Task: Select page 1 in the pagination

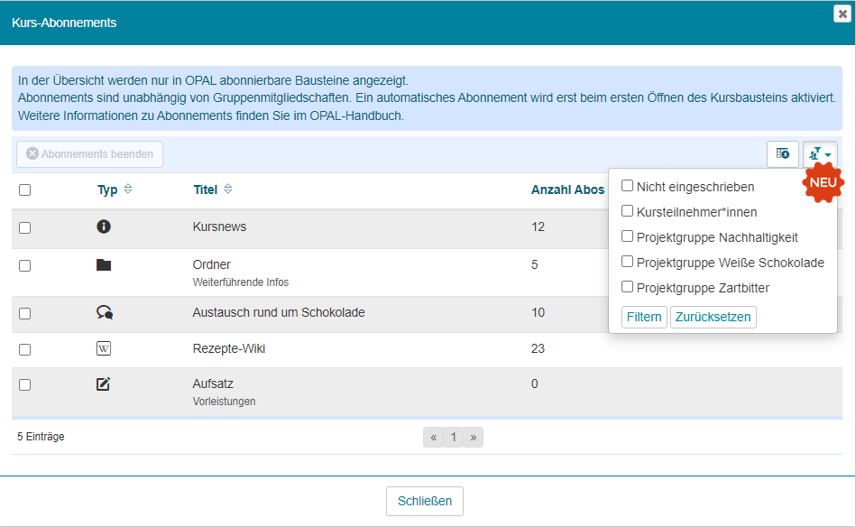Action: click(x=453, y=437)
